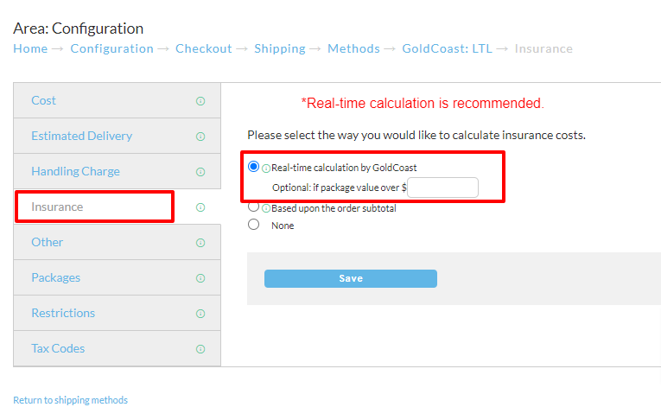Open the Cost settings tab
The width and height of the screenshot is (661, 407).
click(x=43, y=100)
